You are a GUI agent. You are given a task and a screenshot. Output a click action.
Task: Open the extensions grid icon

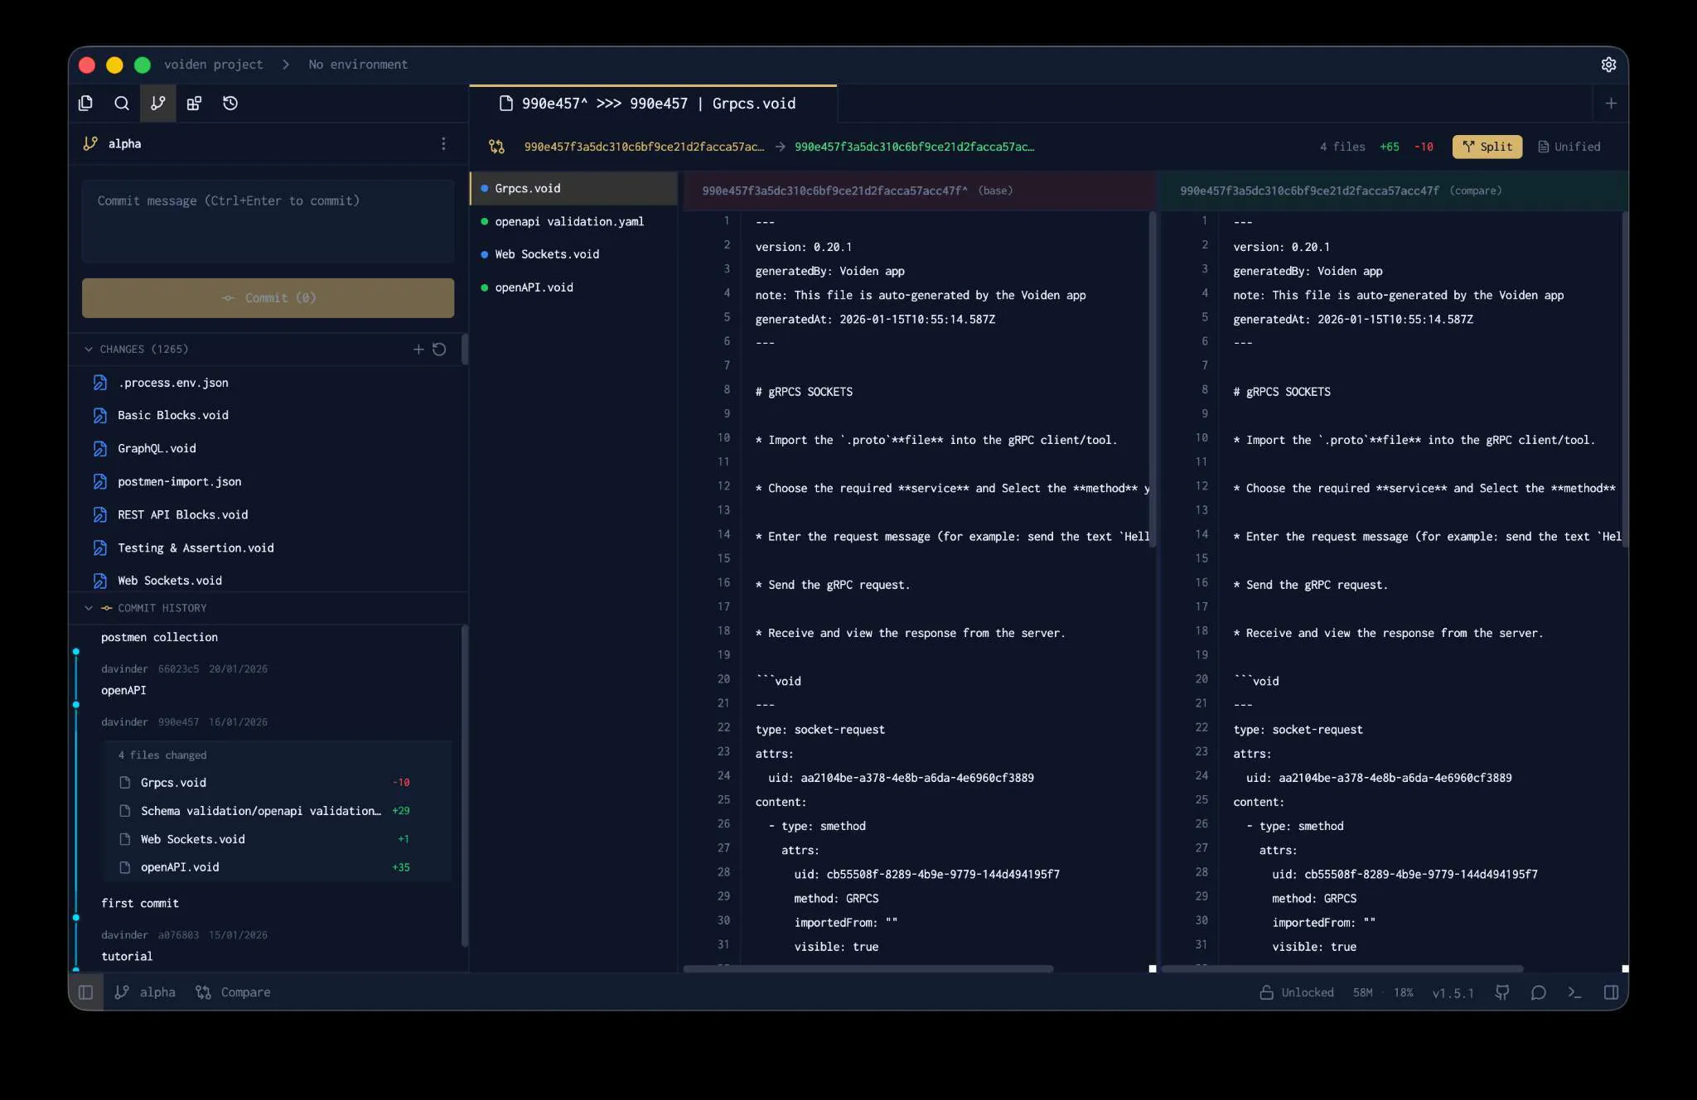(194, 104)
